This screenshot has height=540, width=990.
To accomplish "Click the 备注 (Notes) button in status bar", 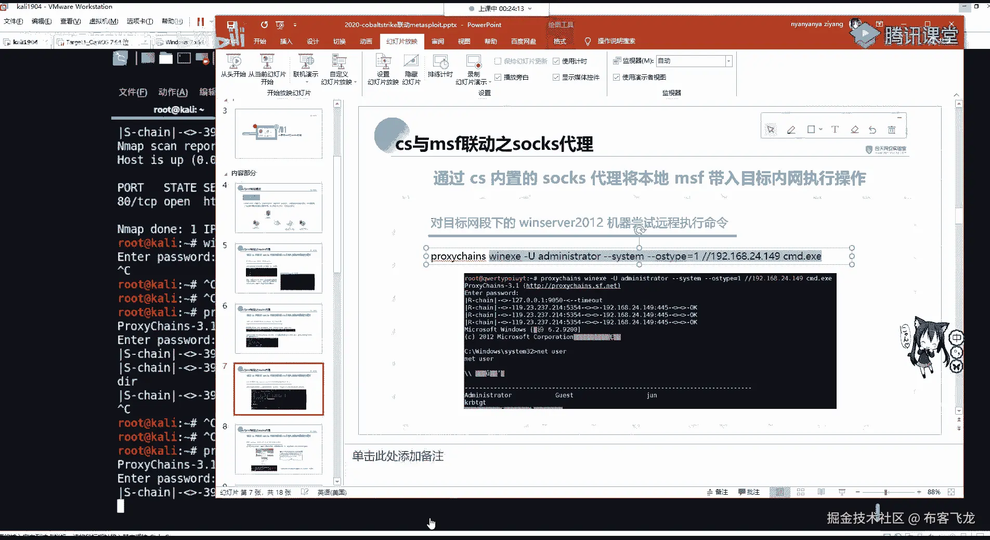I will pos(718,492).
